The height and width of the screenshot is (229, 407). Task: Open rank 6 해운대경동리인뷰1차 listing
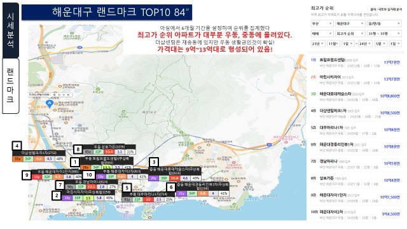click(355, 147)
